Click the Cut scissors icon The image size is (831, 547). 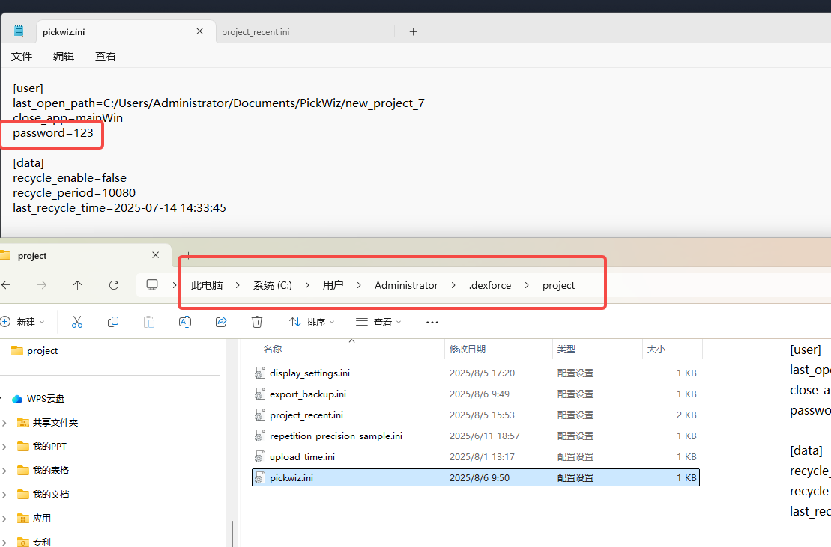77,322
